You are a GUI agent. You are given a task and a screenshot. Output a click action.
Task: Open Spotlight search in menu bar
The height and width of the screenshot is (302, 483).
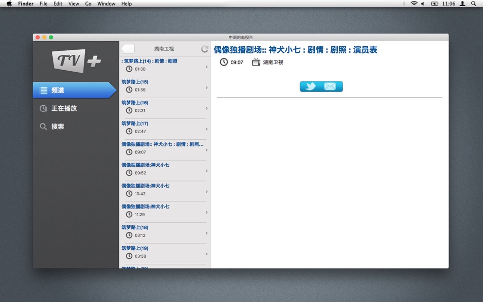point(473,4)
